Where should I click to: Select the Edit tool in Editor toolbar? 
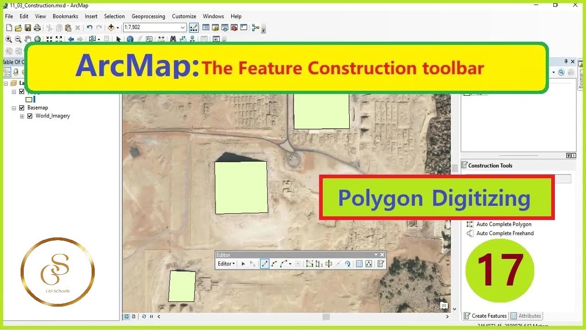click(x=243, y=264)
